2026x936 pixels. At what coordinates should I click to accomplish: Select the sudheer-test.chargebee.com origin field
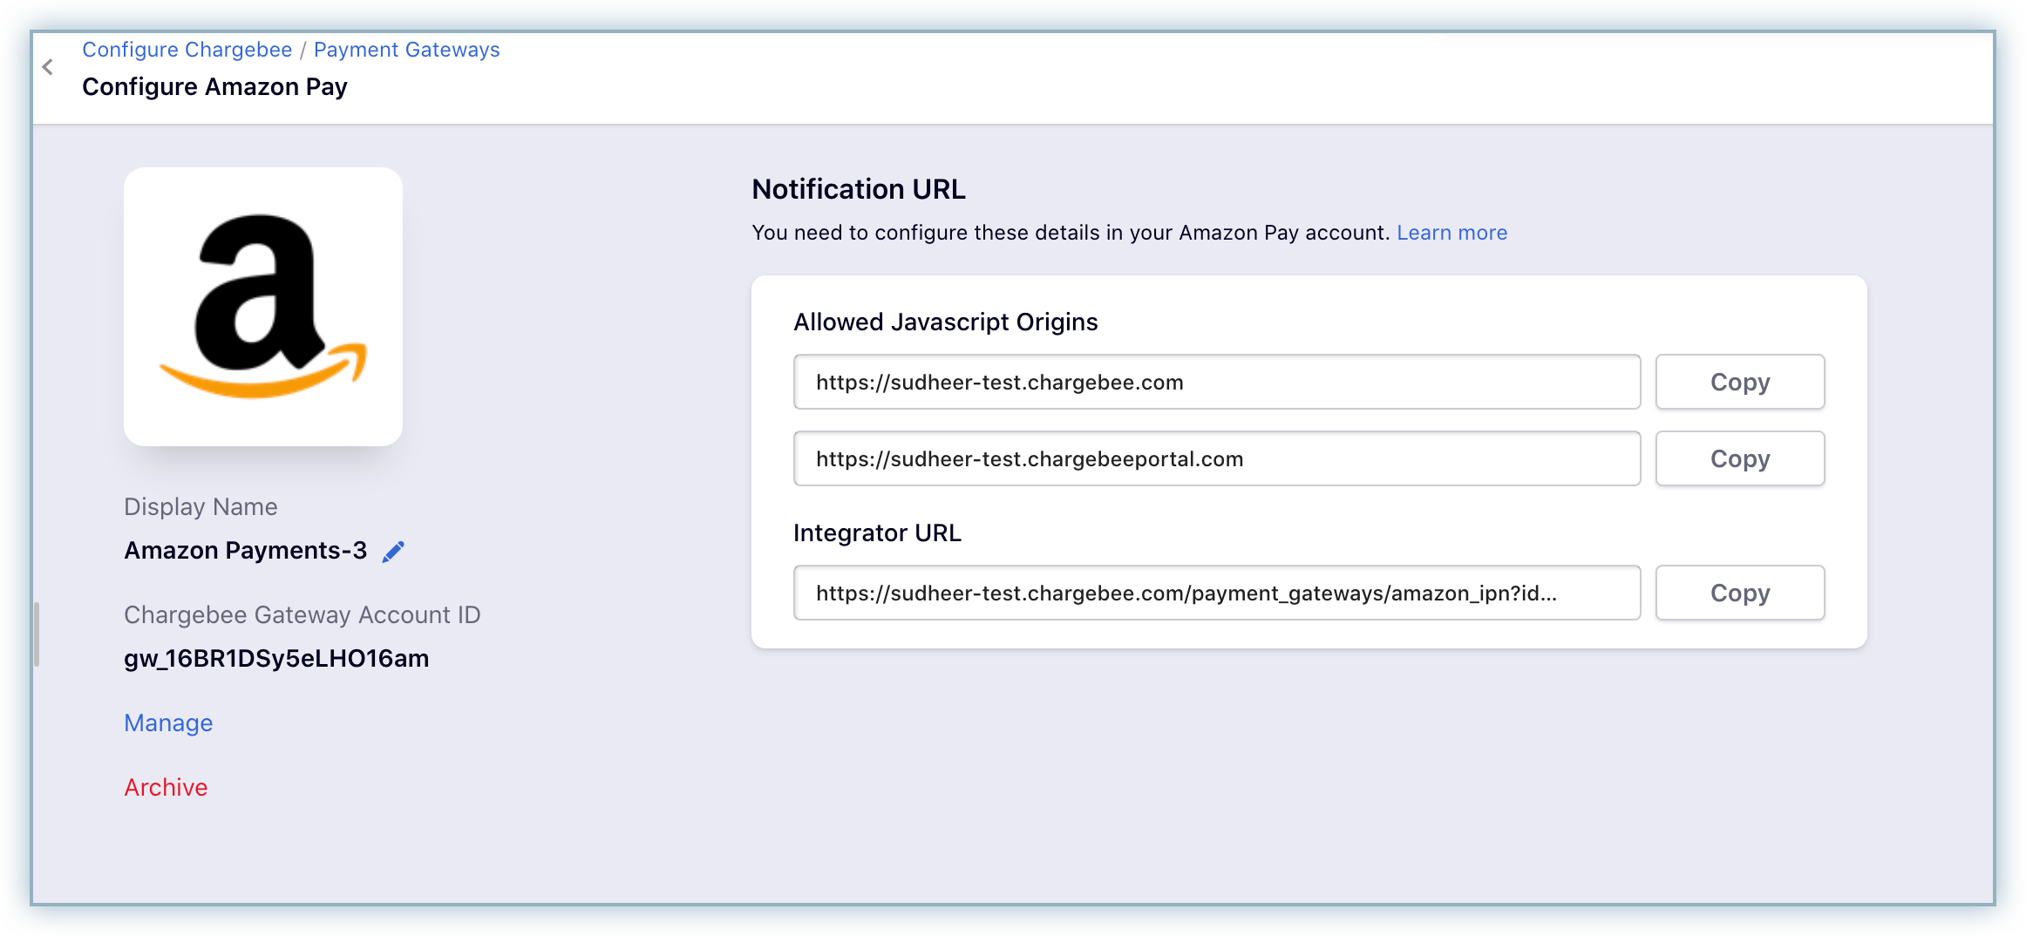[x=1217, y=382]
